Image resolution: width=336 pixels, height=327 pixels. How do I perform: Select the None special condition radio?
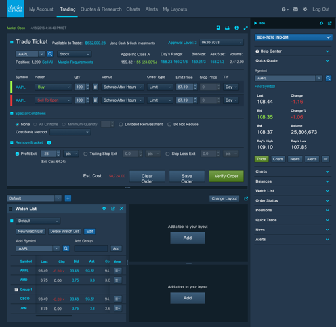click(x=17, y=124)
